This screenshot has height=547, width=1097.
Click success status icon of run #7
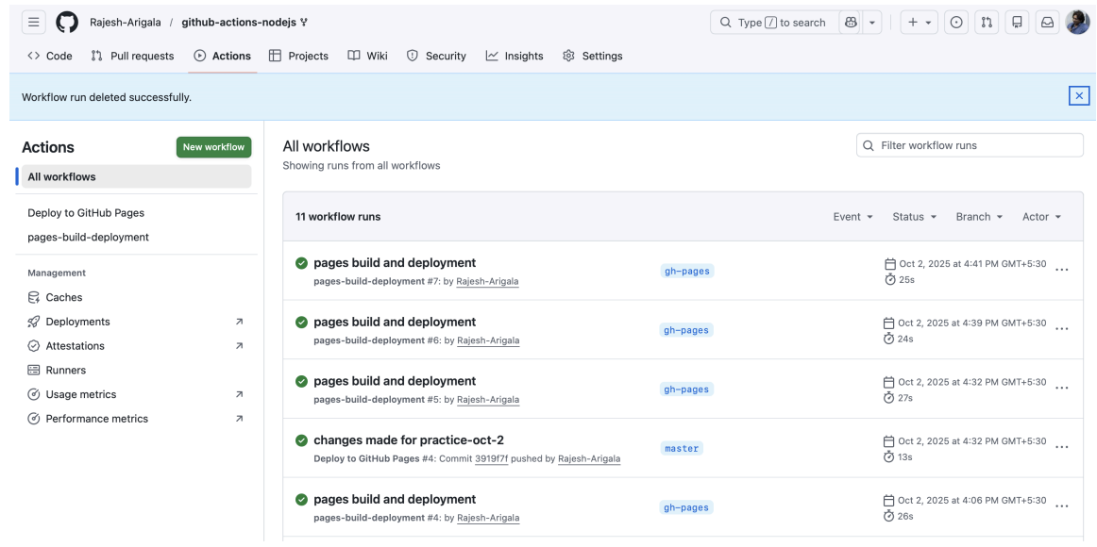tap(301, 263)
